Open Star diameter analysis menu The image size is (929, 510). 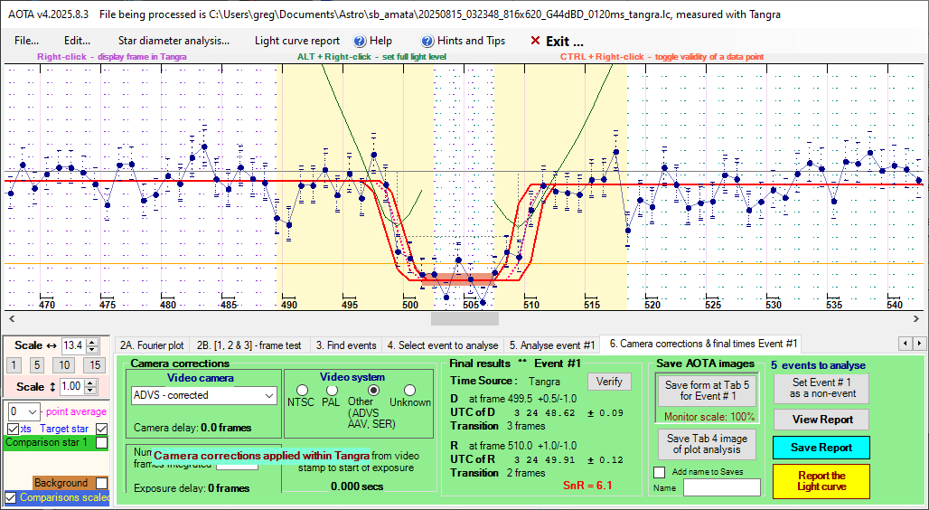pyautogui.click(x=174, y=41)
